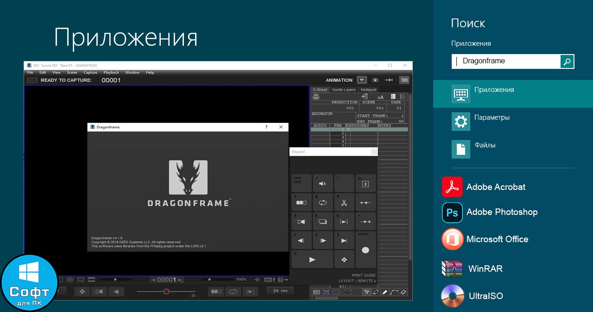Step forward one frame with Keypad key 2

pos(323,240)
